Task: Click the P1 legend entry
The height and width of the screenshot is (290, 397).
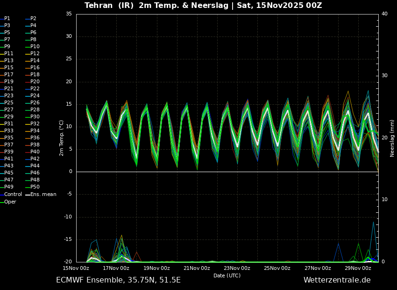Action: click(7, 19)
